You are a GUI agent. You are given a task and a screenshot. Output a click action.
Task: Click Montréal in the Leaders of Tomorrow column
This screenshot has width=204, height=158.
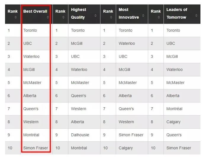point(174,109)
